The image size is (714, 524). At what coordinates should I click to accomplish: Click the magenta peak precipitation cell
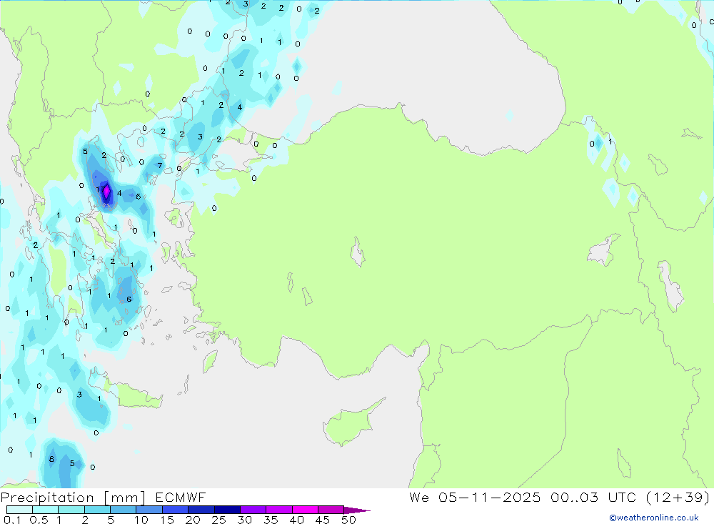pyautogui.click(x=106, y=193)
